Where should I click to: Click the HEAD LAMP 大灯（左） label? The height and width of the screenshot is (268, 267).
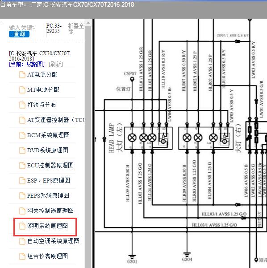click(116, 138)
